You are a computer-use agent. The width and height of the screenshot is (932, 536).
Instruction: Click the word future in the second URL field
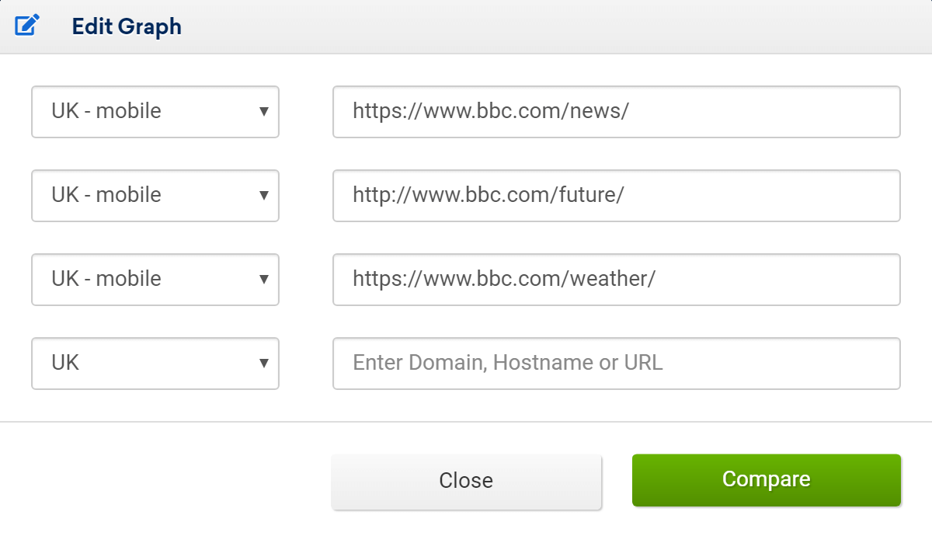tap(588, 195)
